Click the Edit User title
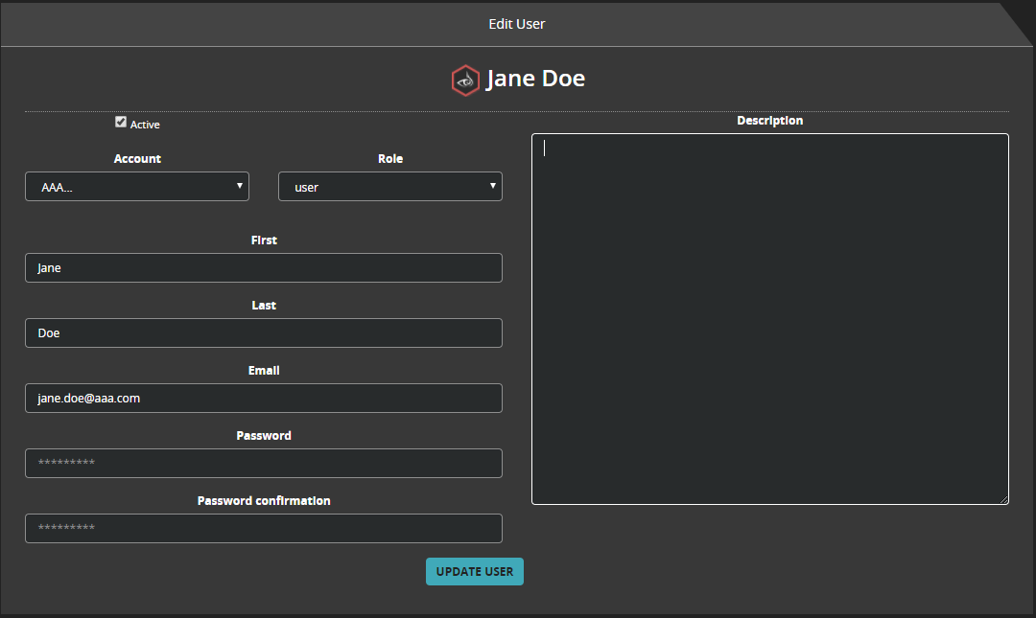Image resolution: width=1036 pixels, height=618 pixels. point(517,24)
